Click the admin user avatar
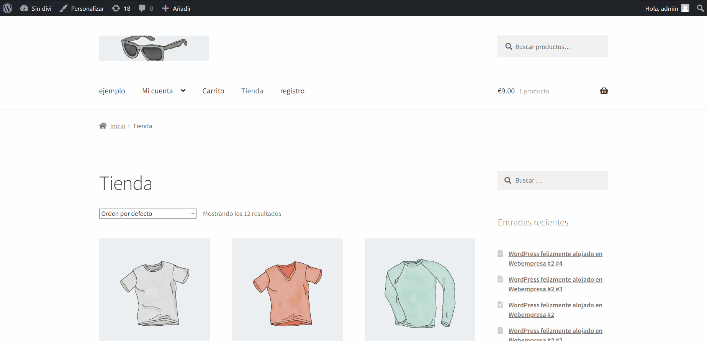This screenshot has height=341, width=707. (x=685, y=8)
